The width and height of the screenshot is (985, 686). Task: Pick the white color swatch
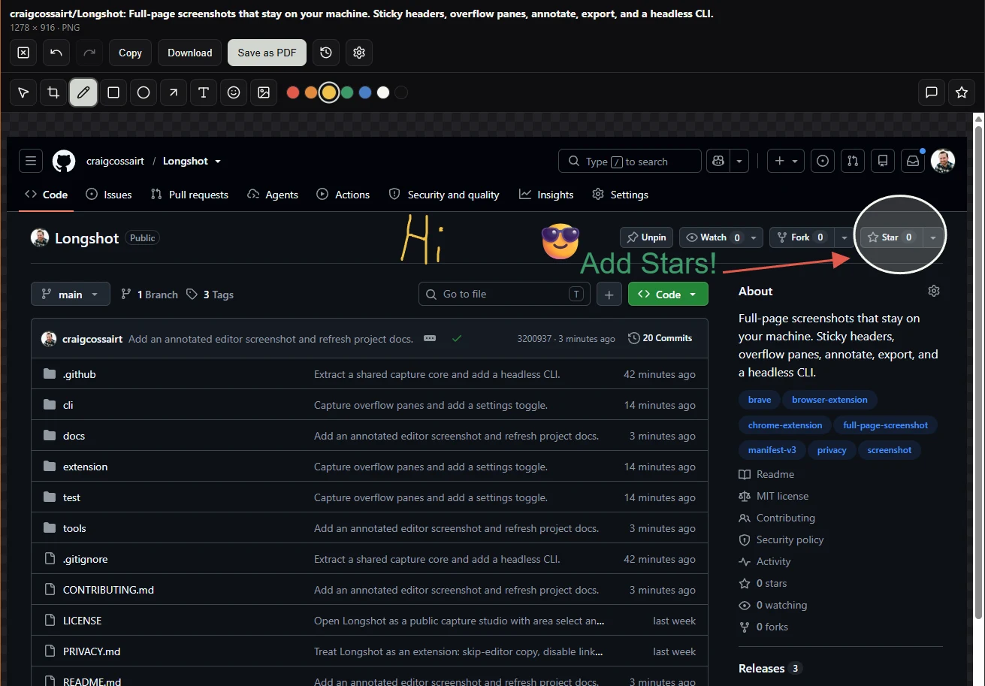point(383,92)
